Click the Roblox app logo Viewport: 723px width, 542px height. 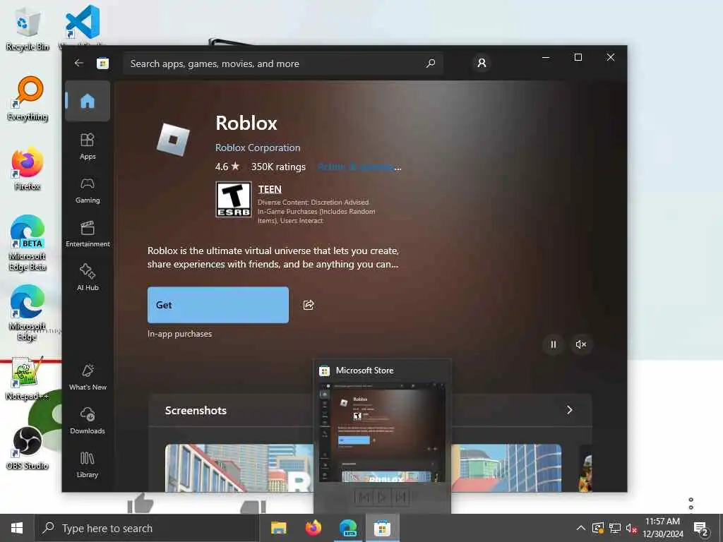(173, 139)
